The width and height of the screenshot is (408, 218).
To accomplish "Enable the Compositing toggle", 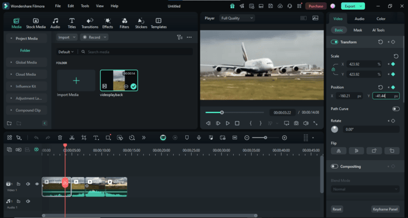I will pyautogui.click(x=335, y=167).
